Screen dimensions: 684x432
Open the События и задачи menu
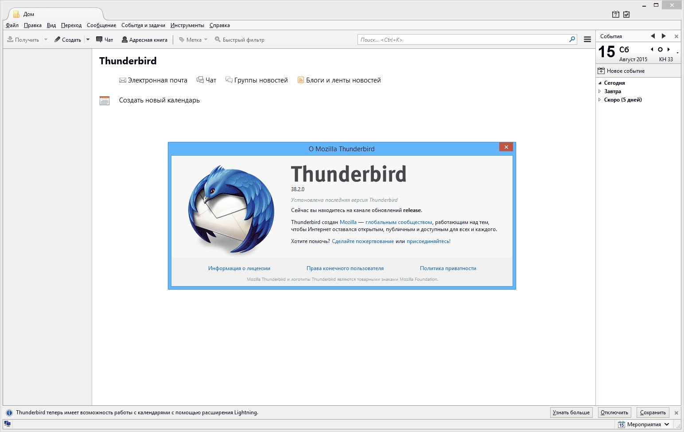(x=143, y=25)
